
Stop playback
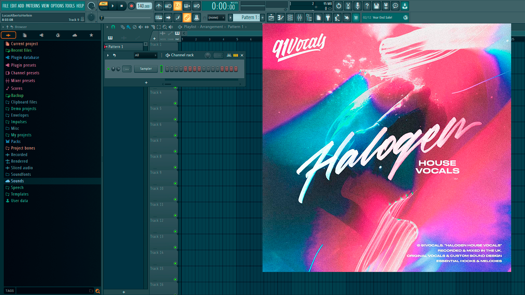pyautogui.click(x=122, y=6)
